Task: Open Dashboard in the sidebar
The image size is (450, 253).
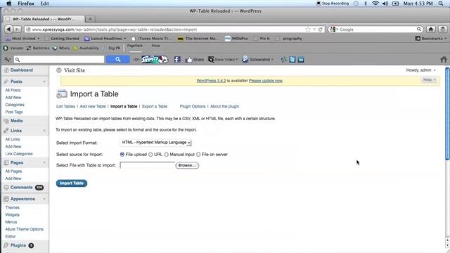Action: point(22,70)
